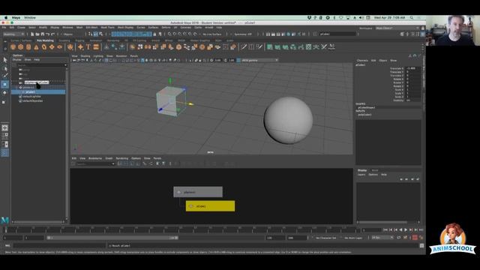480x270 pixels.
Task: Click the current time marker on timeline
Action: [x=6, y=229]
